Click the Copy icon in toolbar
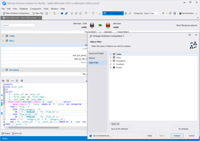The width and height of the screenshot is (200, 141). click(x=76, y=13)
